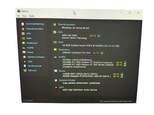Open the CPU section in sidebar
Image resolution: width=154 pixels, height=115 pixels.
point(29,34)
